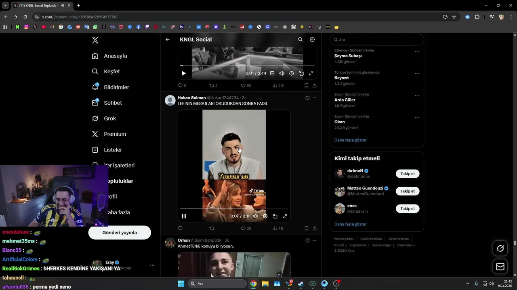This screenshot has width=517, height=290.
Task: Go to Anasayfa in sidebar
Action: [x=109, y=56]
